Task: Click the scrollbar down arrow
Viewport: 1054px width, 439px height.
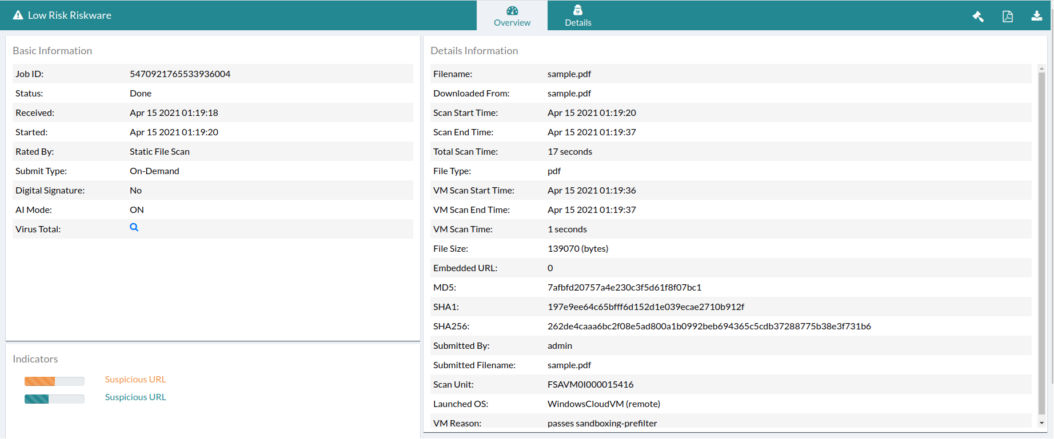Action: (x=1041, y=423)
